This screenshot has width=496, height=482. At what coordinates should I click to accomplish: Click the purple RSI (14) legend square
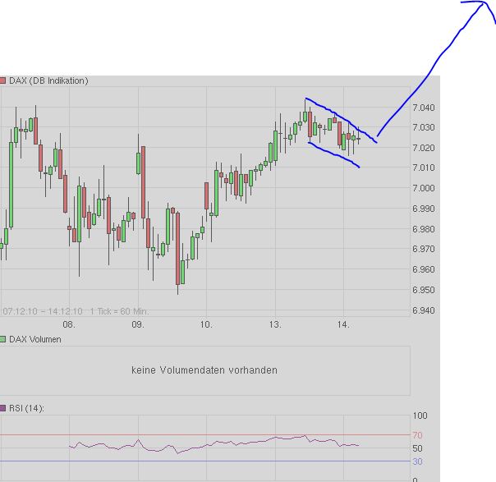2,408
